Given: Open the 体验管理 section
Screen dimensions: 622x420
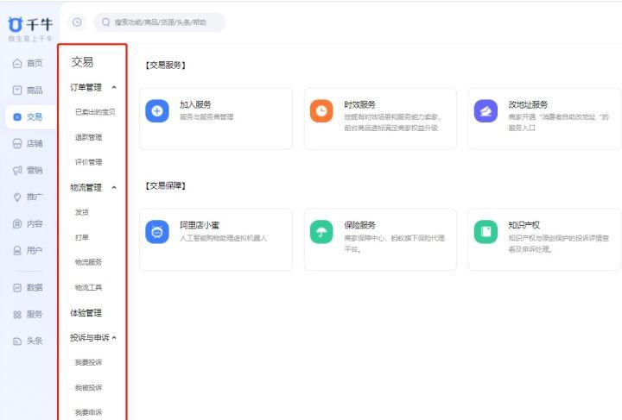Looking at the screenshot, I should [x=86, y=313].
